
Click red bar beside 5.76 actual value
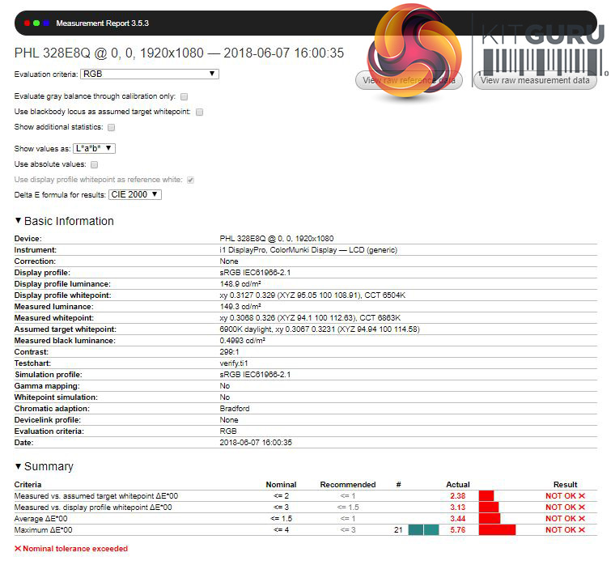(x=497, y=530)
